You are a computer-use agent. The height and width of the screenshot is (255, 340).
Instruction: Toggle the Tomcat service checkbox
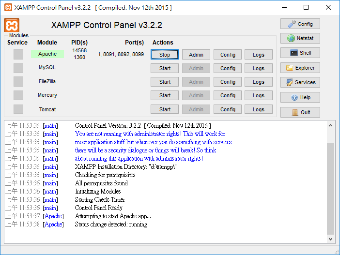18,109
